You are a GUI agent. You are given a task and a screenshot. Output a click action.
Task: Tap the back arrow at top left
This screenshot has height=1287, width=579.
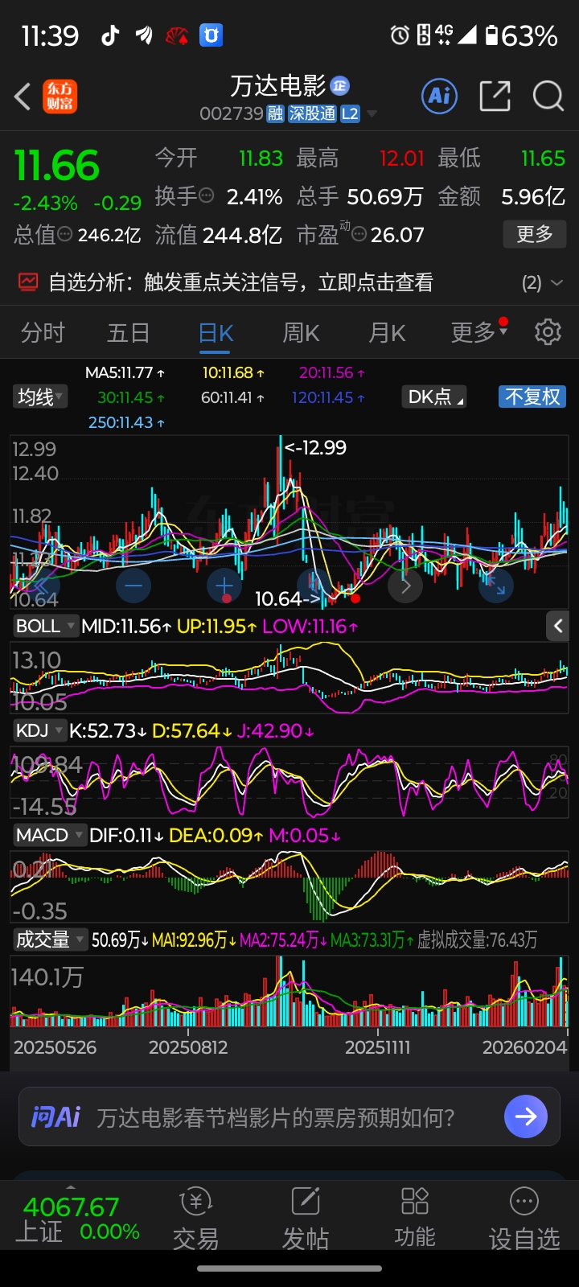pos(23,97)
